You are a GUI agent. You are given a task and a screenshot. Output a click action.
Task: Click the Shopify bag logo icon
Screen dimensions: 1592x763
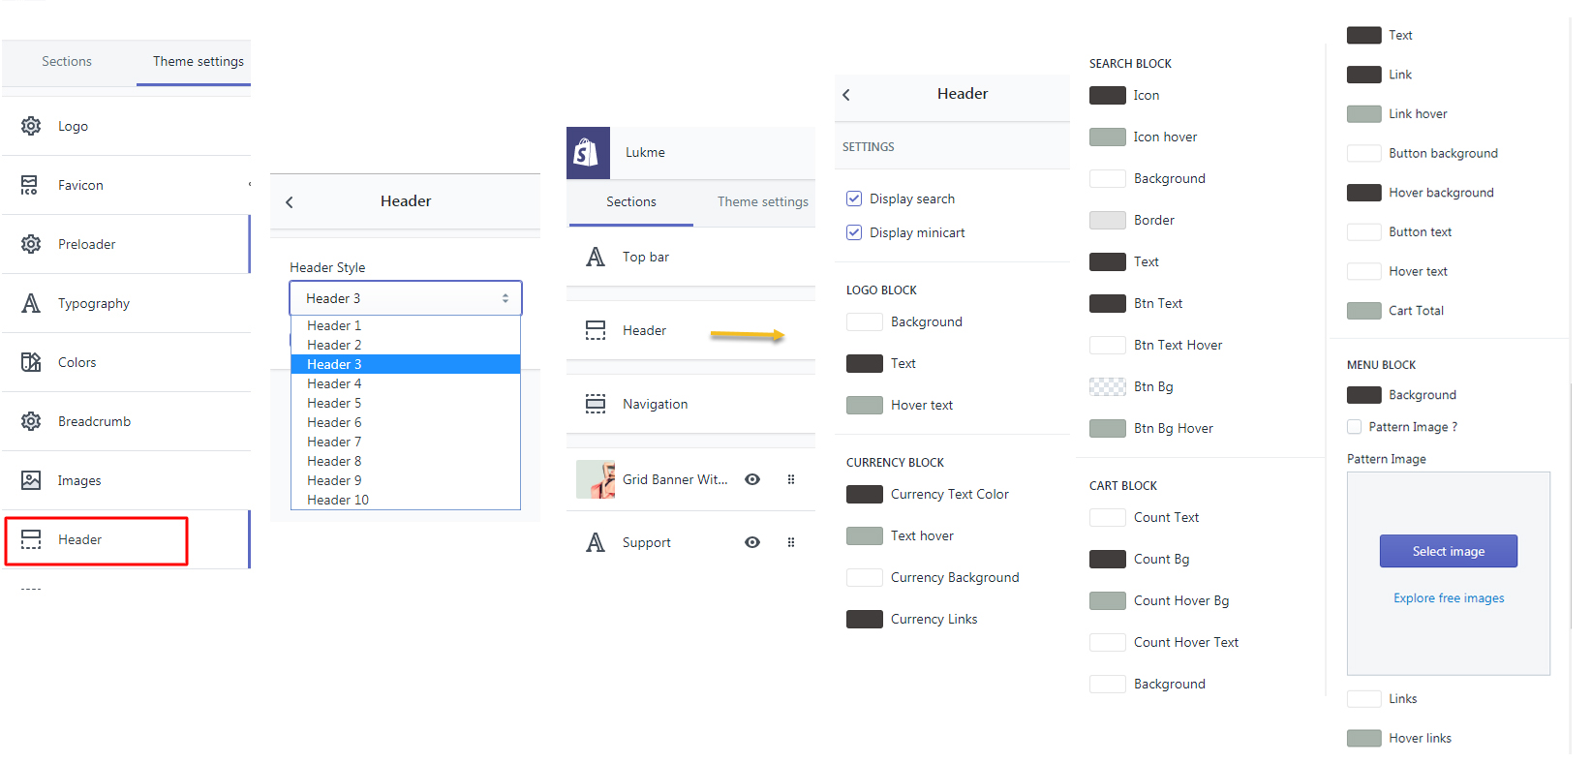click(x=588, y=153)
